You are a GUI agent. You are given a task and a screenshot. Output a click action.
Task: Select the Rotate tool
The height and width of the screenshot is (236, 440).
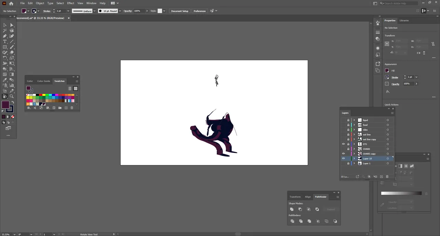coord(5,58)
